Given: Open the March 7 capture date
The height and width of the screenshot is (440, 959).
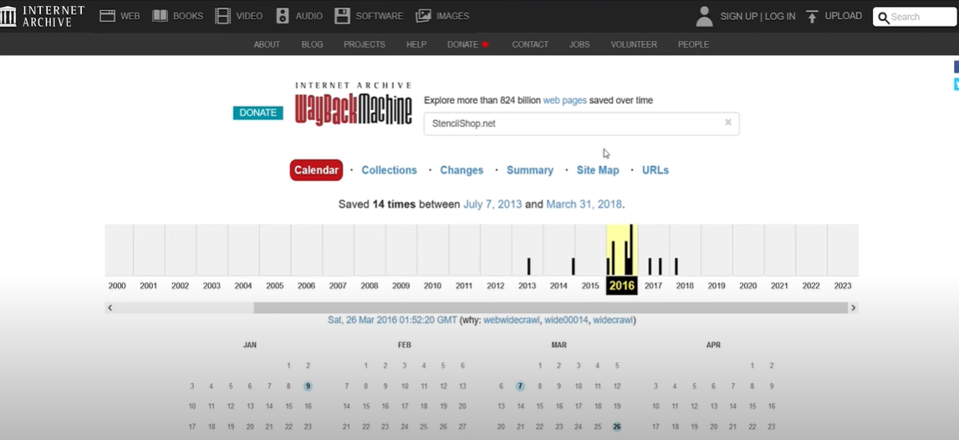Looking at the screenshot, I should click(520, 387).
